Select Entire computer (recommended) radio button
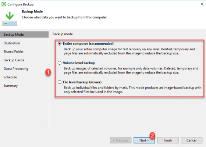The height and width of the screenshot is (147, 206). click(x=60, y=44)
